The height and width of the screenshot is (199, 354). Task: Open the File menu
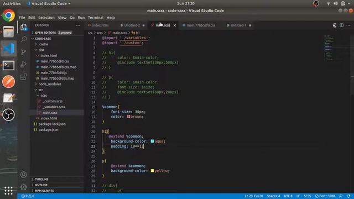pos(22,18)
